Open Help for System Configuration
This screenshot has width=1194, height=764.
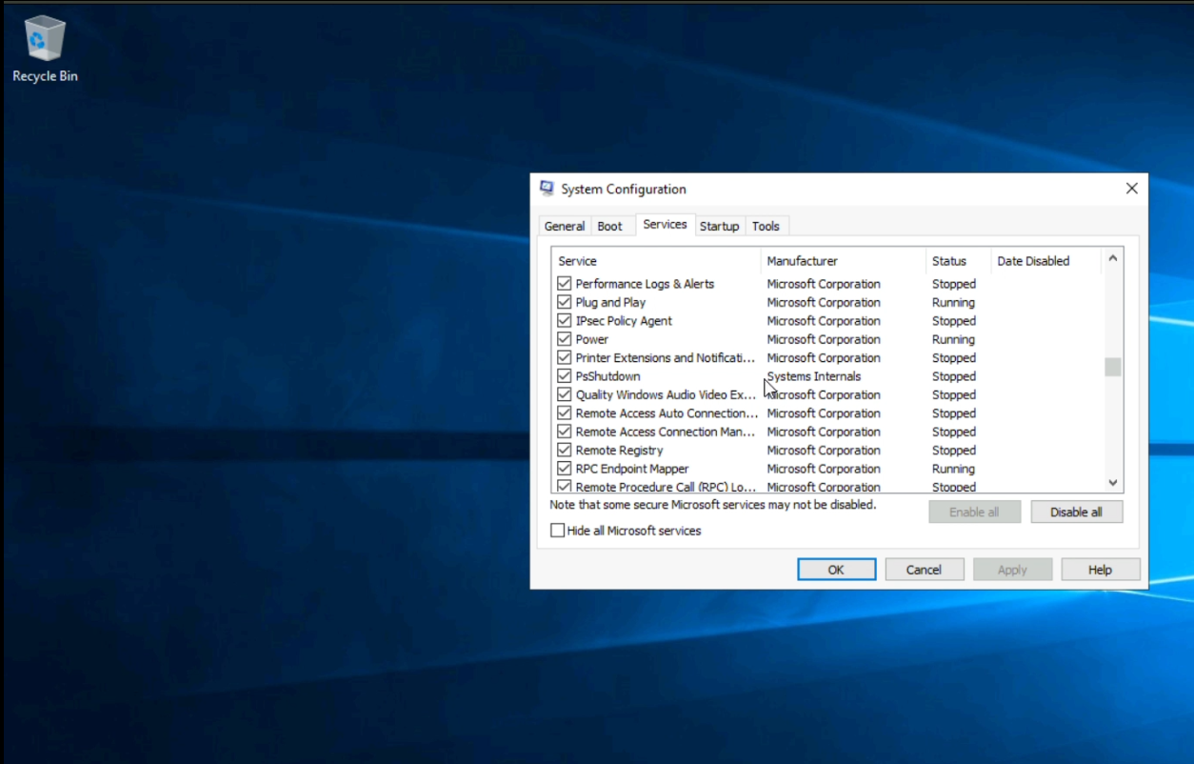(x=1100, y=570)
